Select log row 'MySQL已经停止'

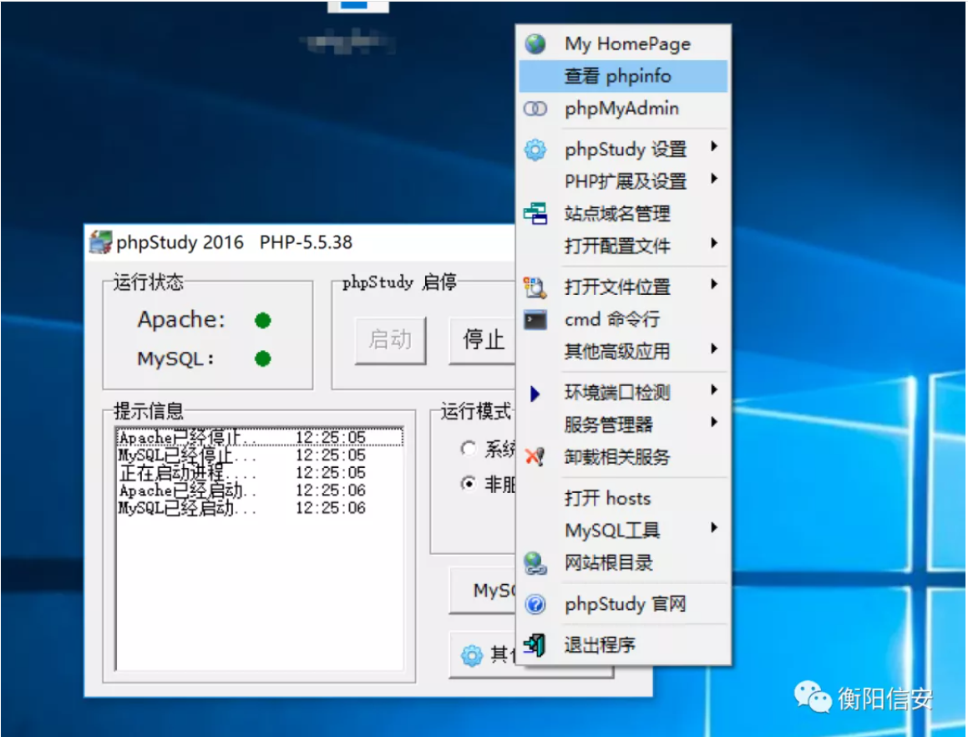pos(259,455)
